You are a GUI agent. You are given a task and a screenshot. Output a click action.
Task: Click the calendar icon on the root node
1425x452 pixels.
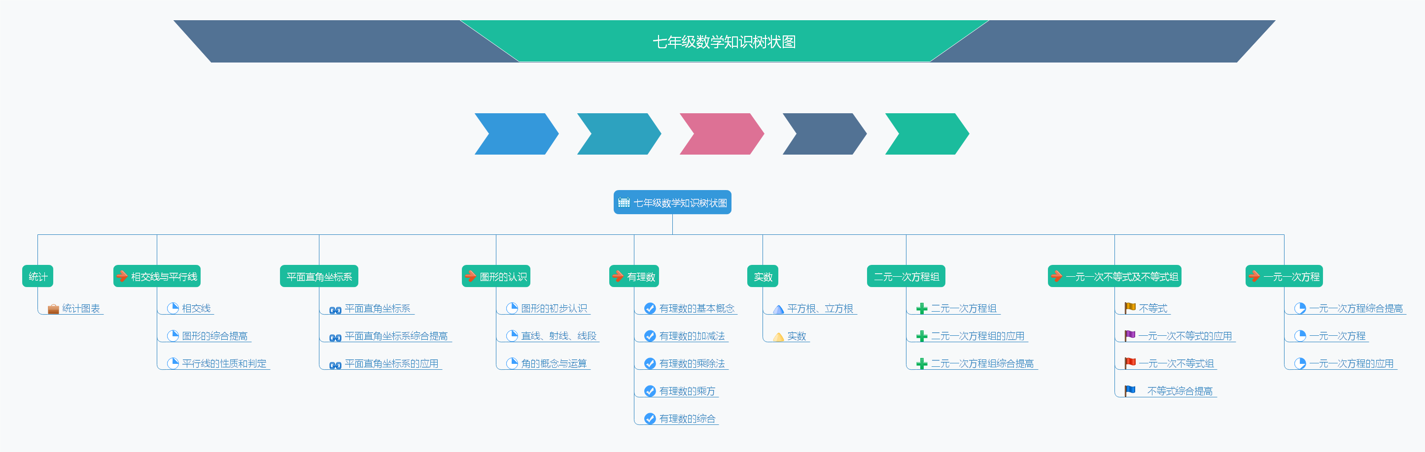(624, 202)
